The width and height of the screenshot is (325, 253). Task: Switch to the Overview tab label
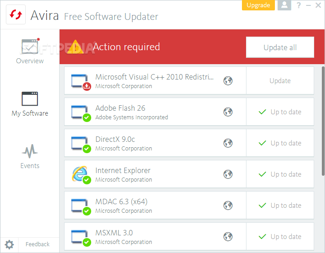[30, 61]
